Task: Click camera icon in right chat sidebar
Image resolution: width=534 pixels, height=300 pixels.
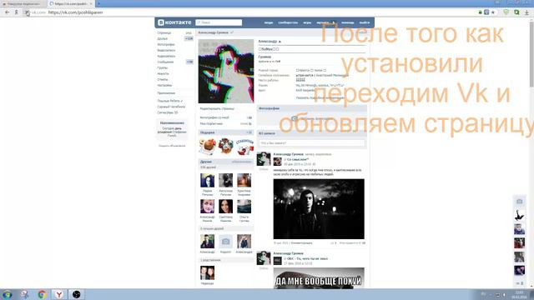Action: 519,202
